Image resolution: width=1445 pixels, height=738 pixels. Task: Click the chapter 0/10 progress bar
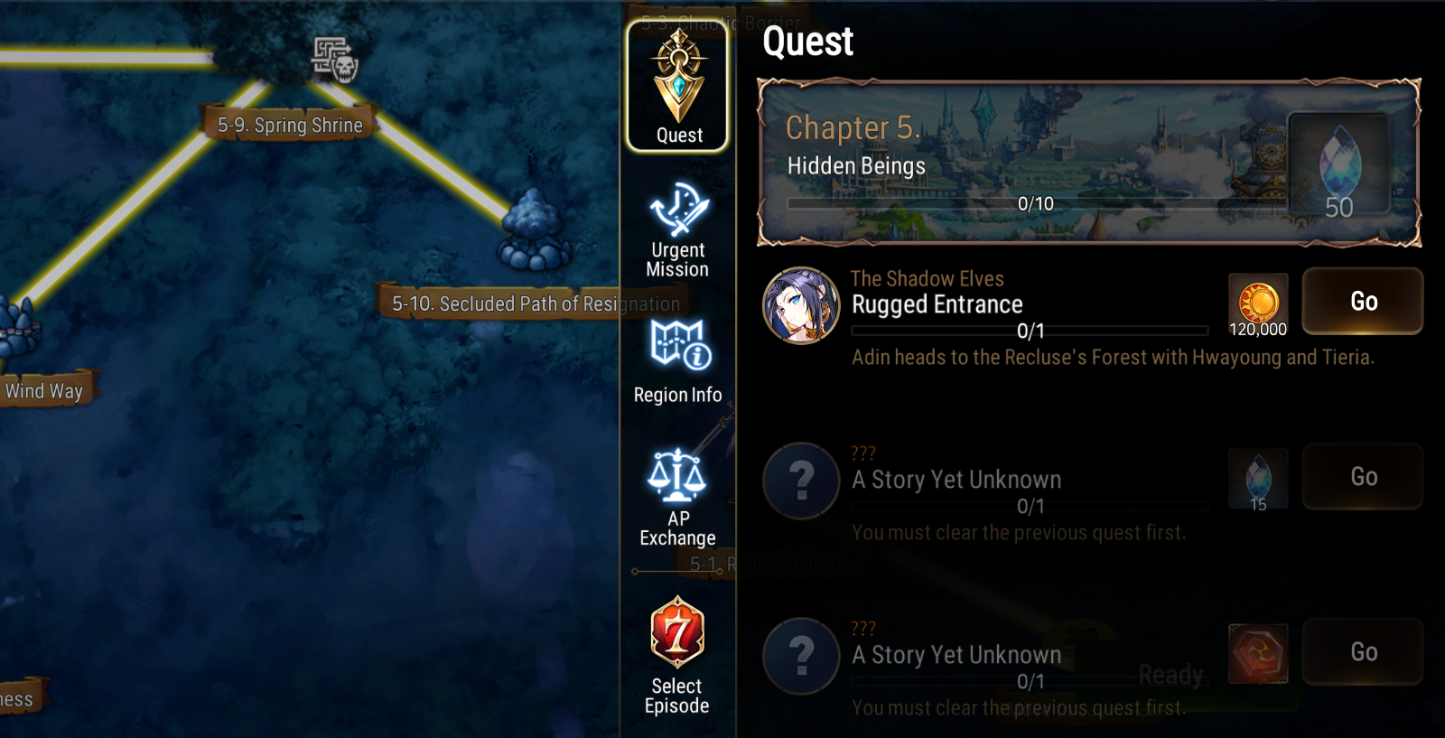pos(1036,204)
